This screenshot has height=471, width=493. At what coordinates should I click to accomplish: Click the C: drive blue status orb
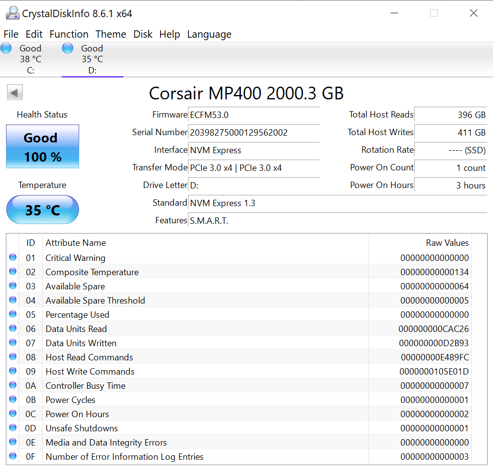point(6,48)
